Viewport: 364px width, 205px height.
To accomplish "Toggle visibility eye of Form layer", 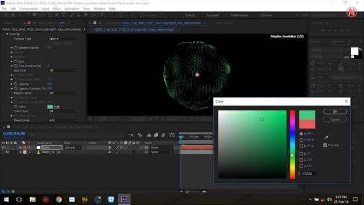I will coord(3,147).
